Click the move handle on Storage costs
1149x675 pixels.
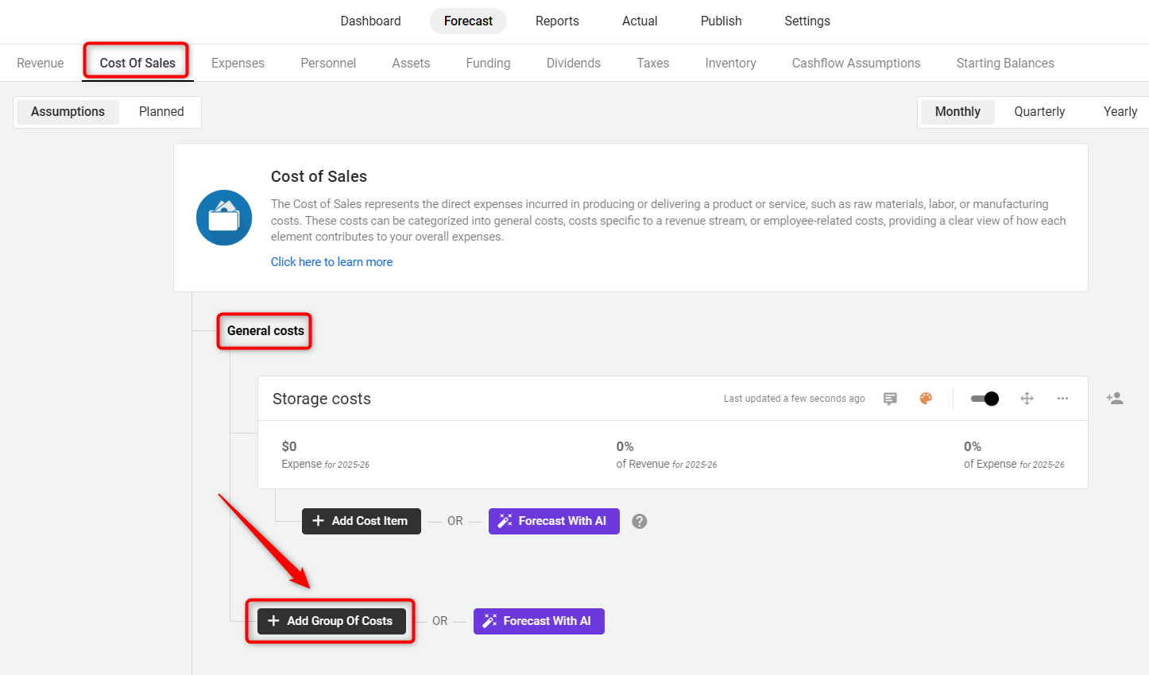[1027, 399]
